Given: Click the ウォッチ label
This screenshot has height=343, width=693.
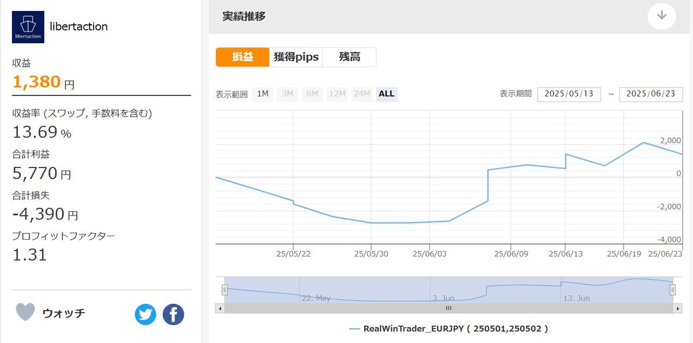Looking at the screenshot, I should pos(64,314).
